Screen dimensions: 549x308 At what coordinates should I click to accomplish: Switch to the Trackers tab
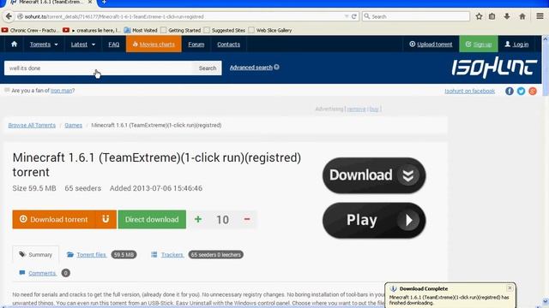[172, 255]
